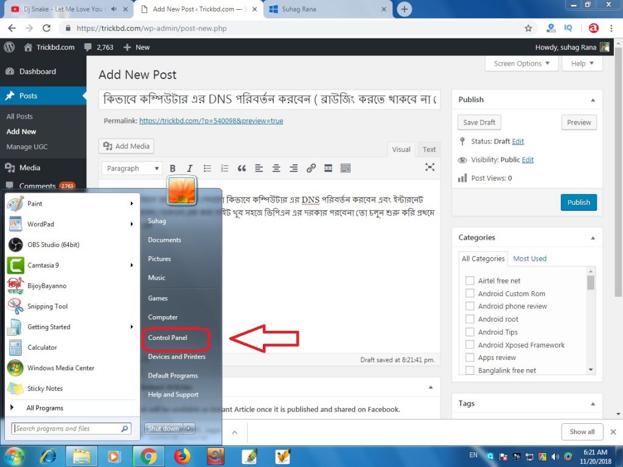Open Firefox from the taskbar
This screenshot has width=623, height=467.
click(x=182, y=456)
